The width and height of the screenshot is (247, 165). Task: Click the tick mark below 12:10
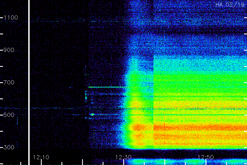click(41, 162)
